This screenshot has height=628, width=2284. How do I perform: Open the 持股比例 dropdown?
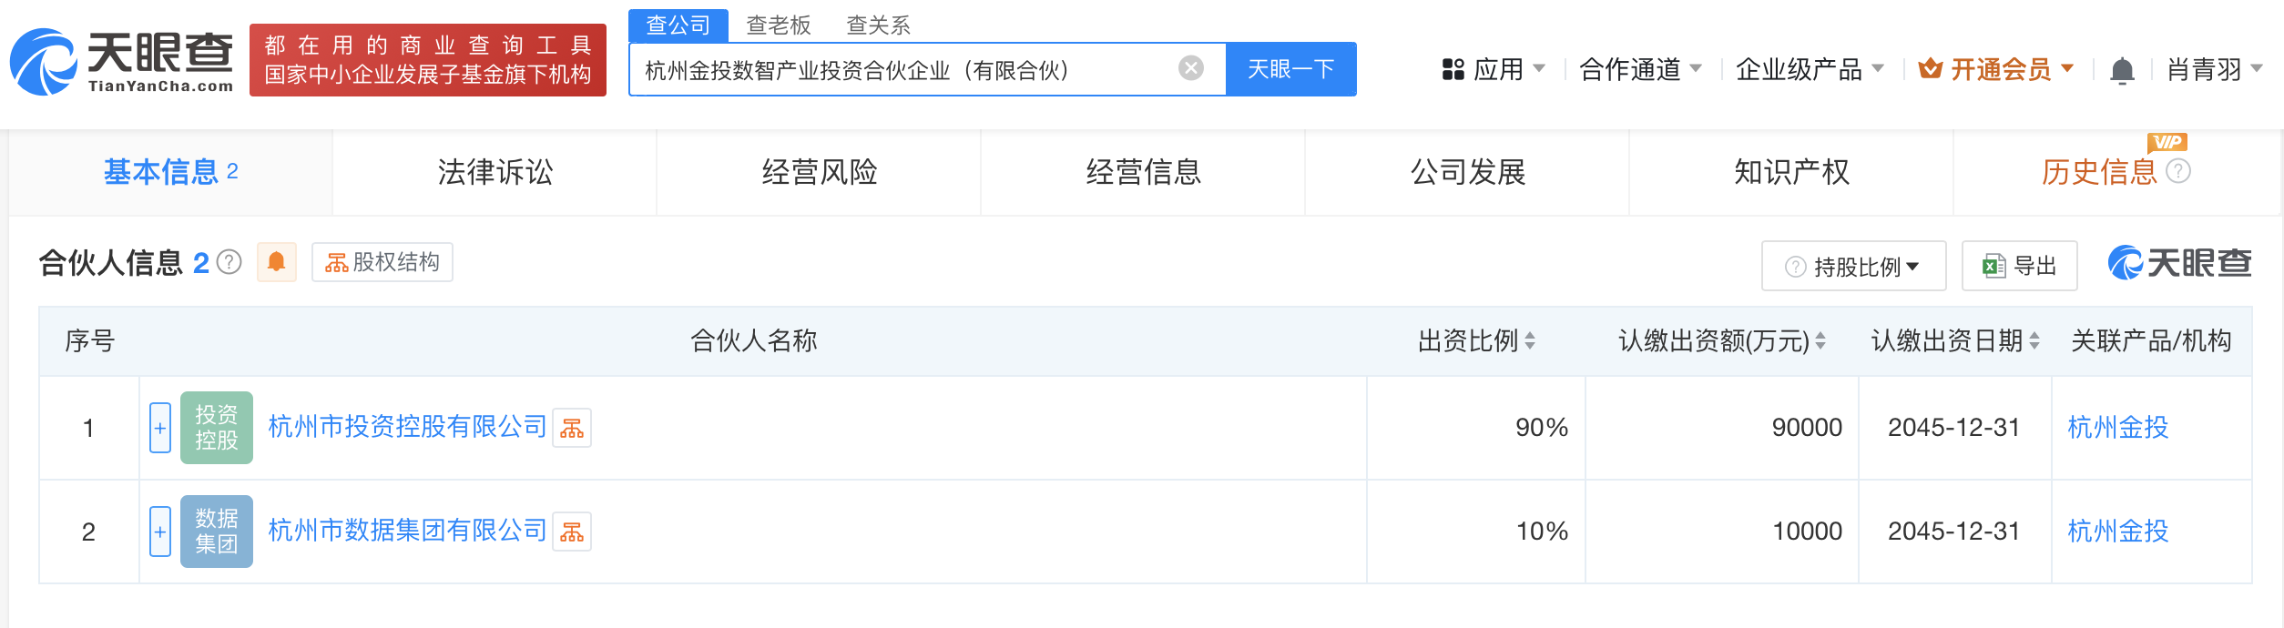coord(1853,266)
